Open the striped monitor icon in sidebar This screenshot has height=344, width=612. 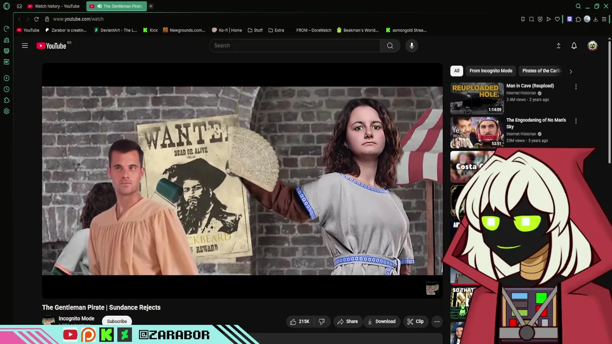pyautogui.click(x=6, y=51)
